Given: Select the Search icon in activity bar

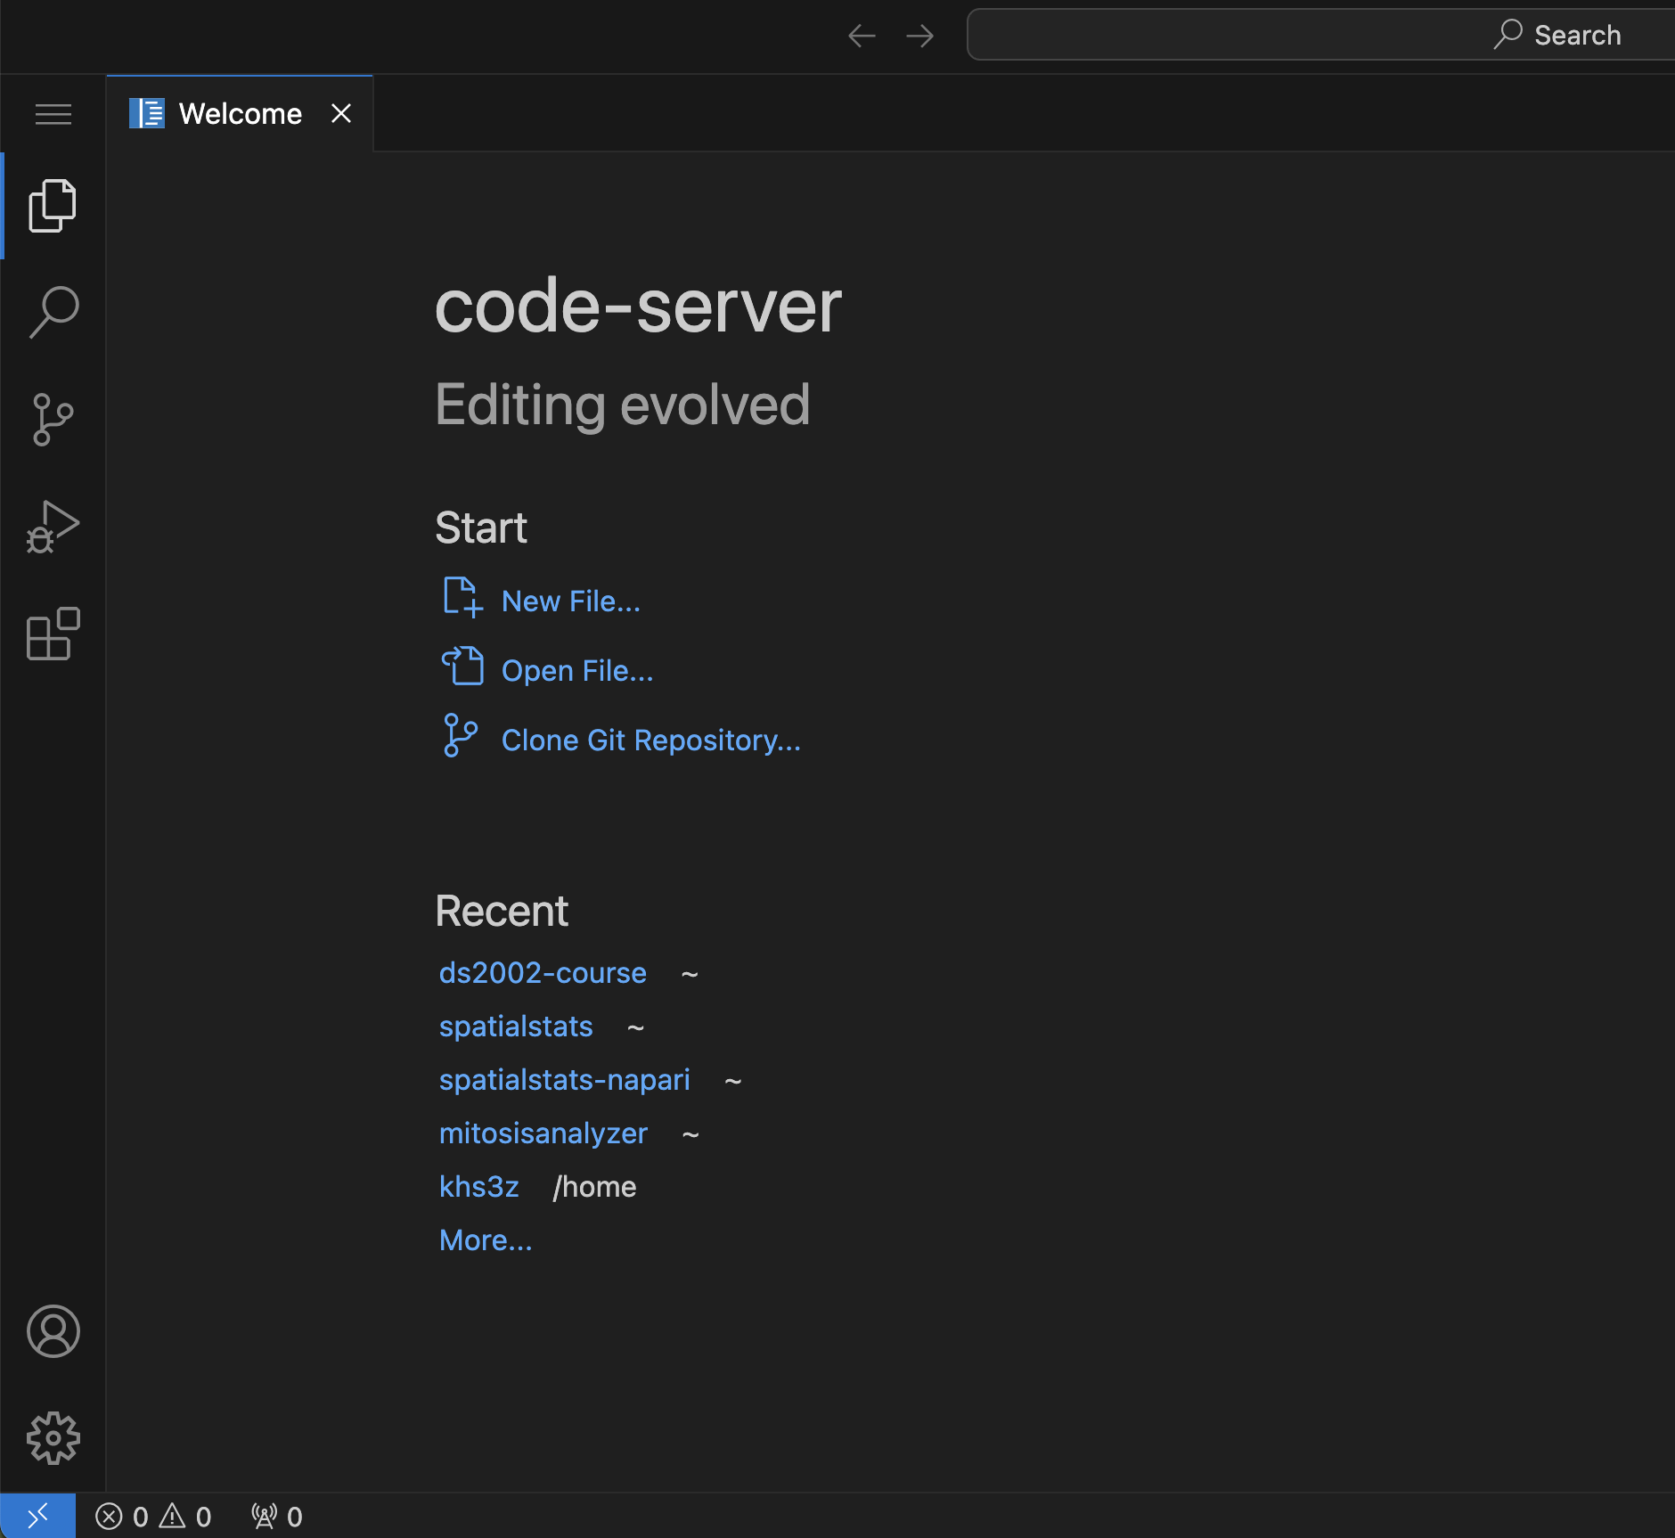Looking at the screenshot, I should tap(53, 311).
